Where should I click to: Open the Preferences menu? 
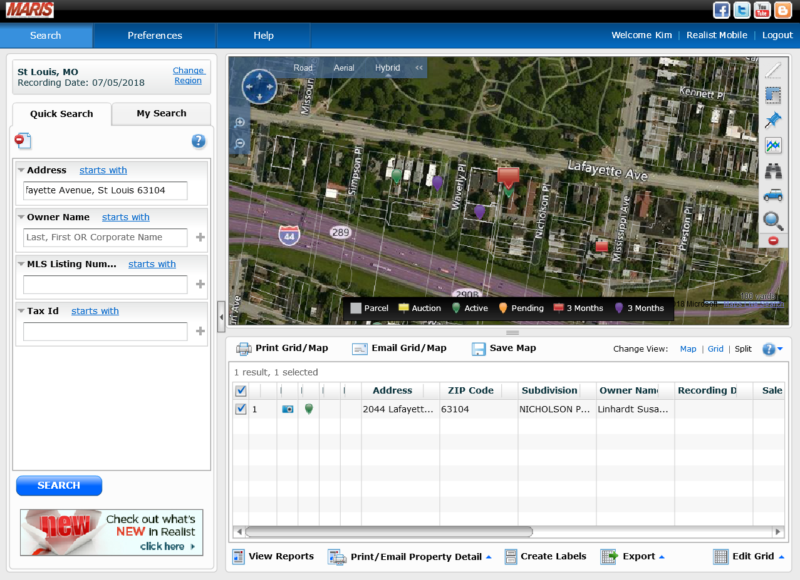(x=155, y=36)
